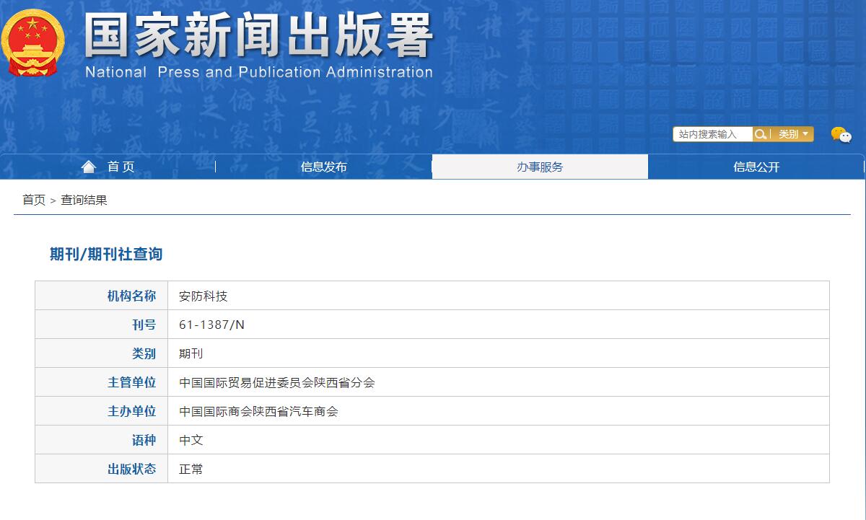Select the 出版状态 value 正常

[x=191, y=469]
